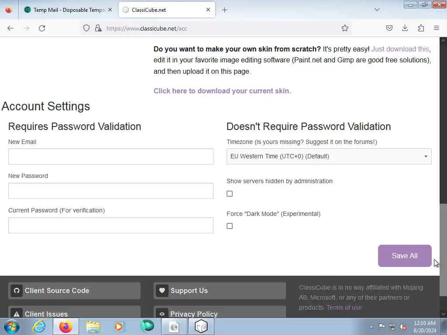Reload the page with the refresh icon
Viewport: 447px width, 335px height.
pyautogui.click(x=42, y=28)
